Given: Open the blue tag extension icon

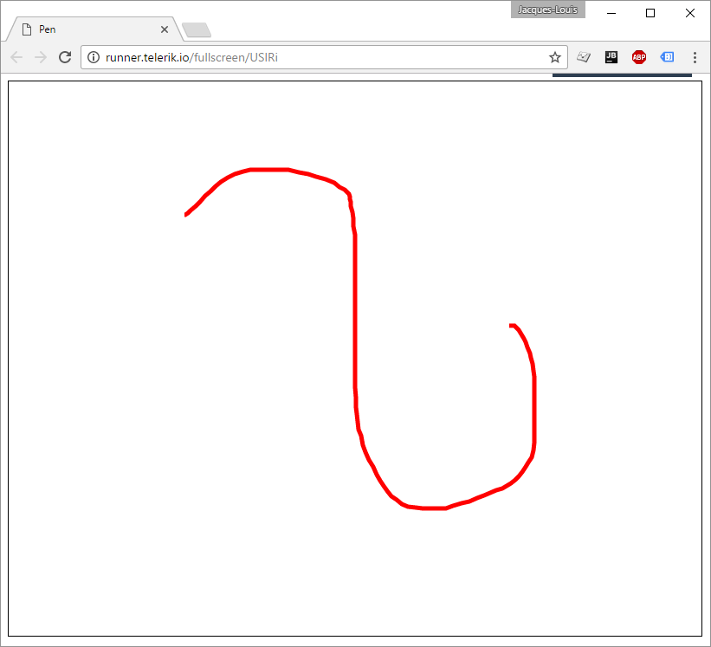Looking at the screenshot, I should coord(667,57).
